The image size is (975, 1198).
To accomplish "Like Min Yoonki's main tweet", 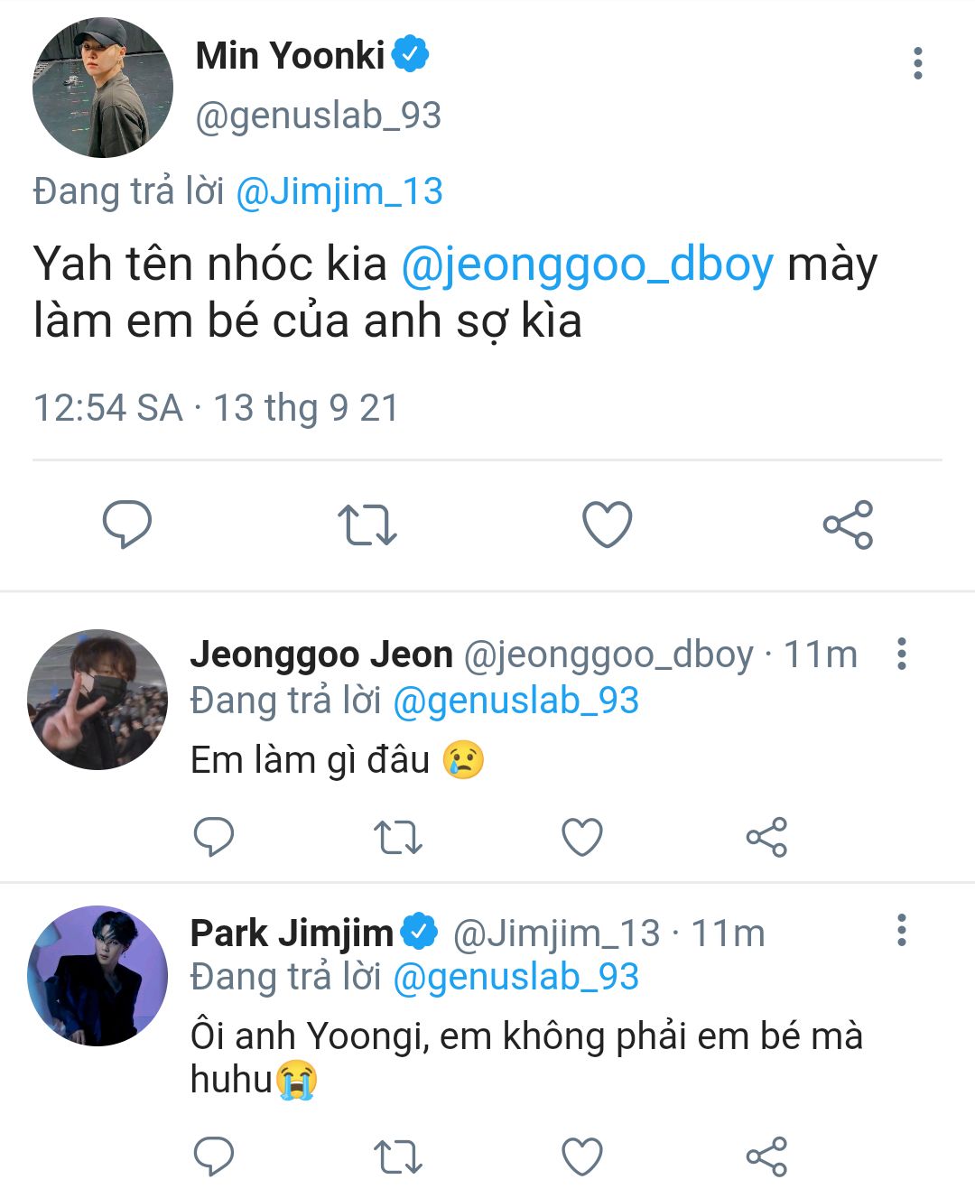I will (x=607, y=524).
